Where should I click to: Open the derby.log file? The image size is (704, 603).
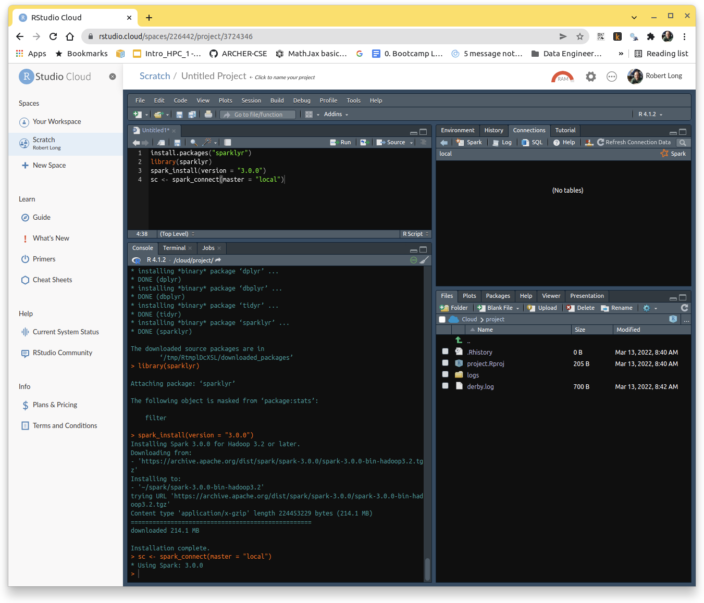[480, 387]
